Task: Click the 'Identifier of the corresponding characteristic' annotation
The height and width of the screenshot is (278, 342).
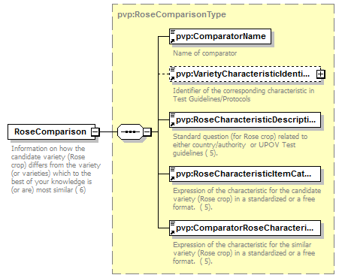Action: click(x=244, y=95)
